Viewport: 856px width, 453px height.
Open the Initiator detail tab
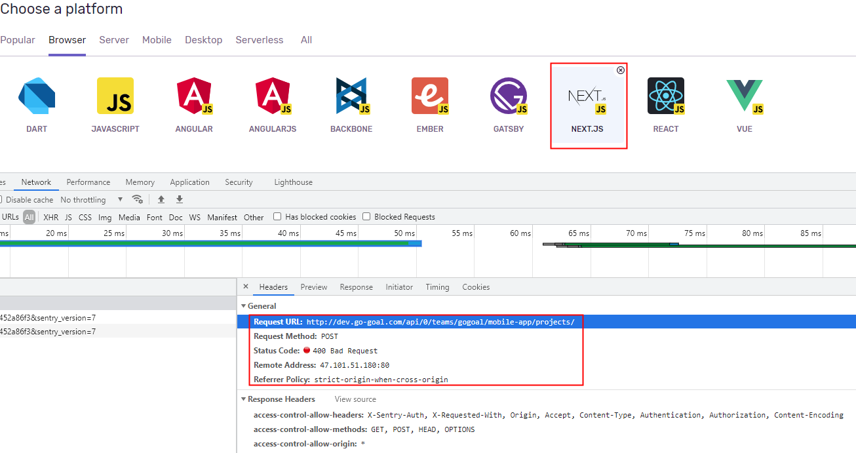(399, 287)
